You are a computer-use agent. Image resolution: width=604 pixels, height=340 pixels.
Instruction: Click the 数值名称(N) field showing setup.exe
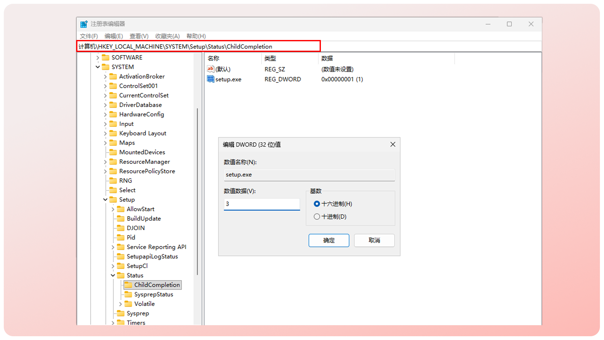310,175
